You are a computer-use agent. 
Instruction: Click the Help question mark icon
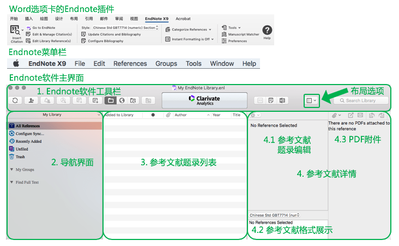(267, 31)
